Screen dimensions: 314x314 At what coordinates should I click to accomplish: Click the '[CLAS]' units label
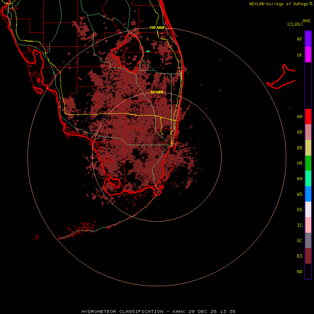pos(295,24)
